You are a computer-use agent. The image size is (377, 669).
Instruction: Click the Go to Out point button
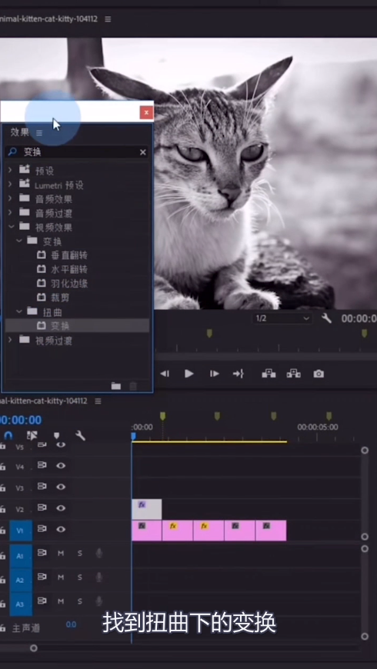[x=239, y=374]
